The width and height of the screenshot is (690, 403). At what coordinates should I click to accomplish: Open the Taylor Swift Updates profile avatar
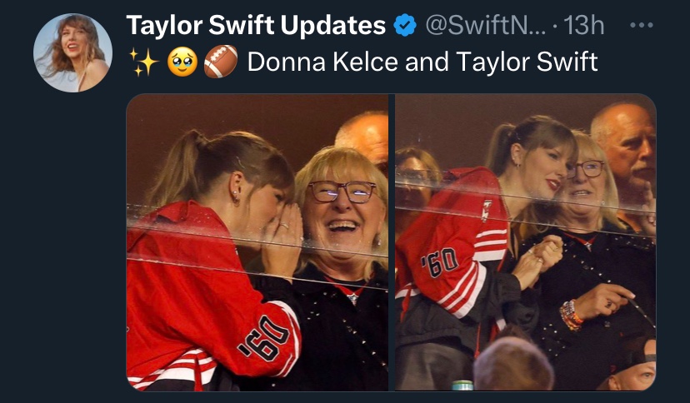pos(72,52)
